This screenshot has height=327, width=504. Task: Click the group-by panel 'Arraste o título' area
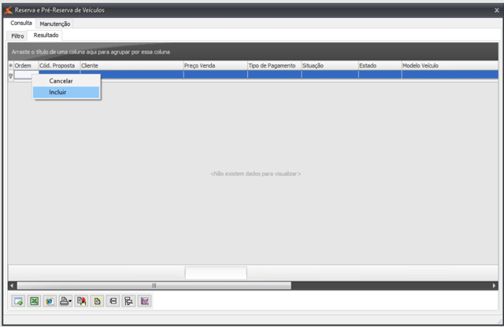[x=253, y=52]
